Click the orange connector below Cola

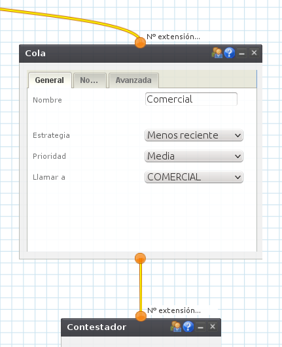pyautogui.click(x=140, y=258)
